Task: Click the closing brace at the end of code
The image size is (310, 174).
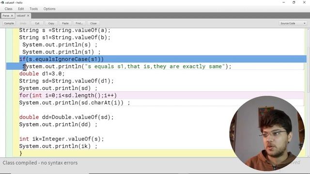Action: pos(21,154)
